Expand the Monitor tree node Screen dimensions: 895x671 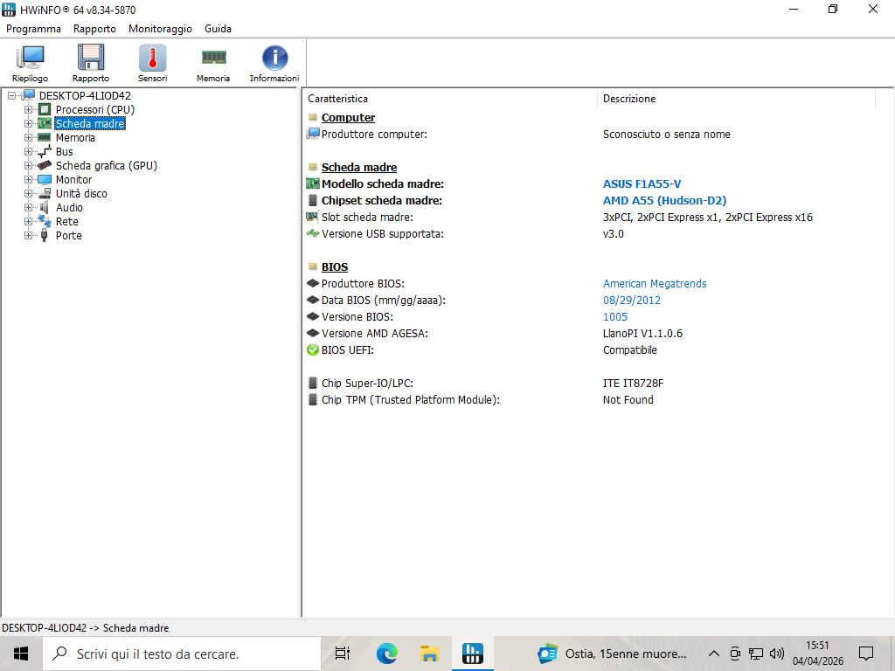[x=28, y=180]
